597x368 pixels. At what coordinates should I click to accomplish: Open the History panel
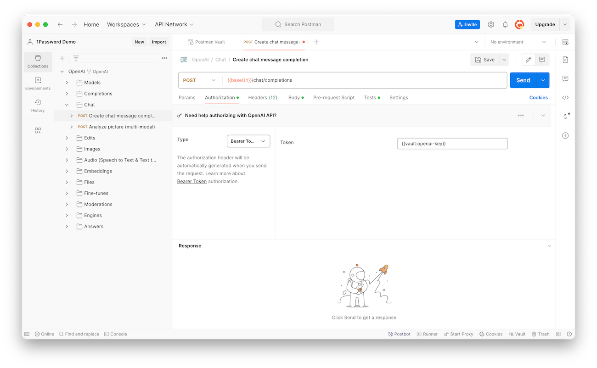point(38,106)
